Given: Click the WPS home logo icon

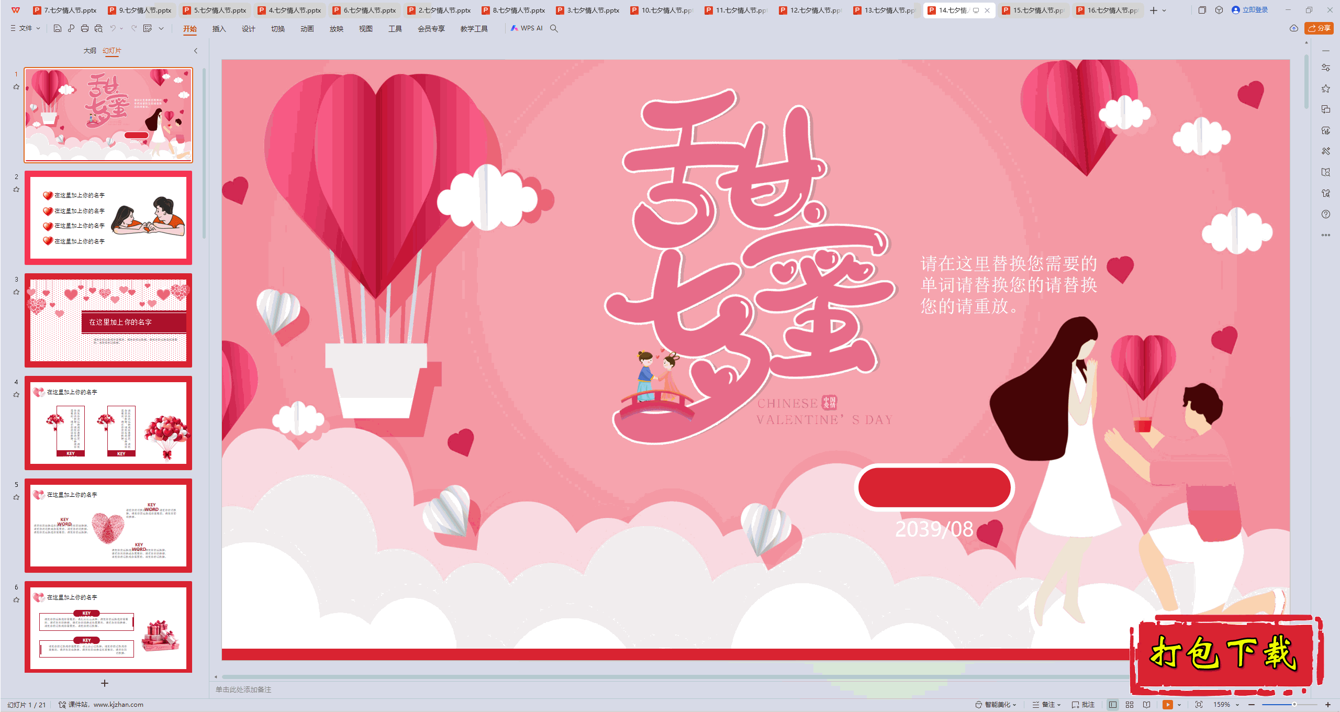Looking at the screenshot, I should point(16,10).
